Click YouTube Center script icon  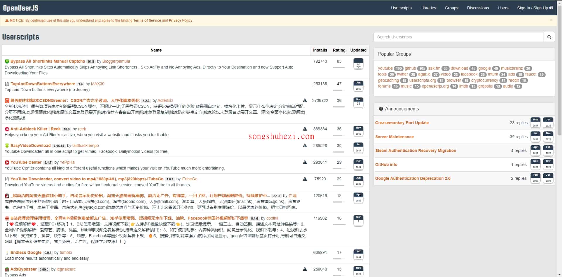[7, 162]
